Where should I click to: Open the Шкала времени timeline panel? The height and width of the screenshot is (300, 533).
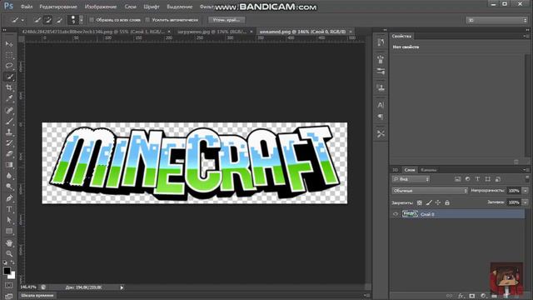tap(37, 295)
